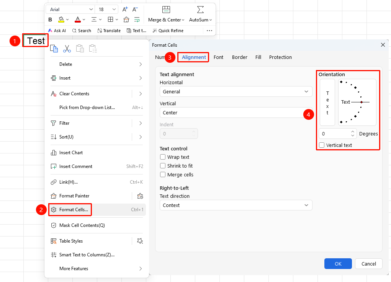Click the Copy icon in context menu

54,49
